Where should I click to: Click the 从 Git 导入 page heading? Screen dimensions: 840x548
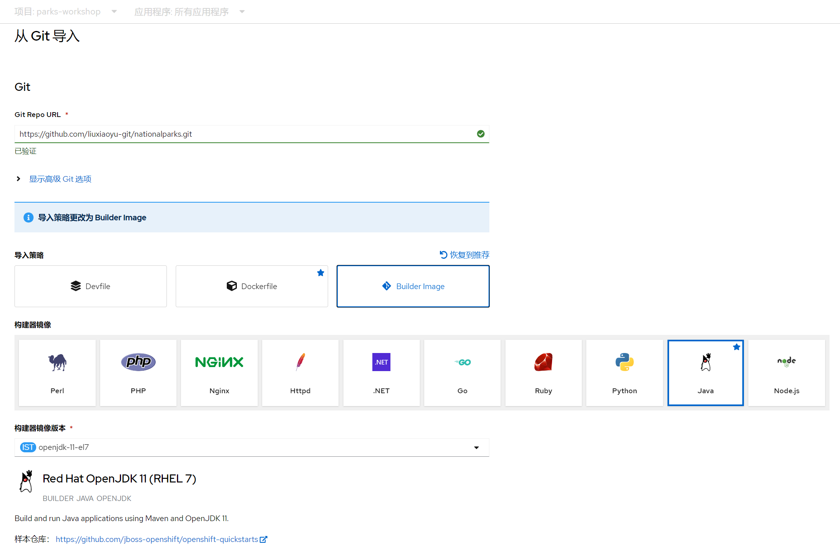[x=47, y=36]
